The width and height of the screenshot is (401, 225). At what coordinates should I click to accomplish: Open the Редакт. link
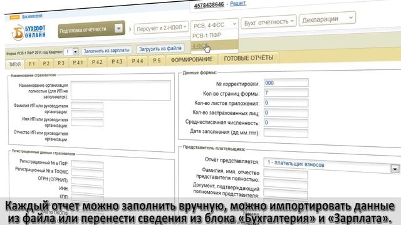point(238,3)
